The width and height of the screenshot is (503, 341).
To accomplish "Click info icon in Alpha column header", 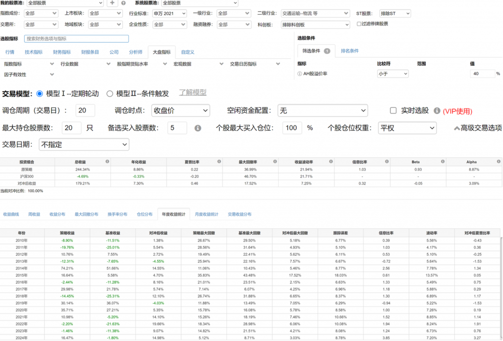I will point(498,161).
